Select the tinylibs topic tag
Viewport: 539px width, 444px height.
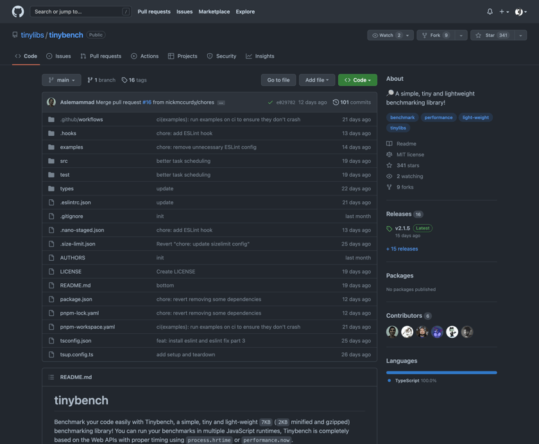398,128
